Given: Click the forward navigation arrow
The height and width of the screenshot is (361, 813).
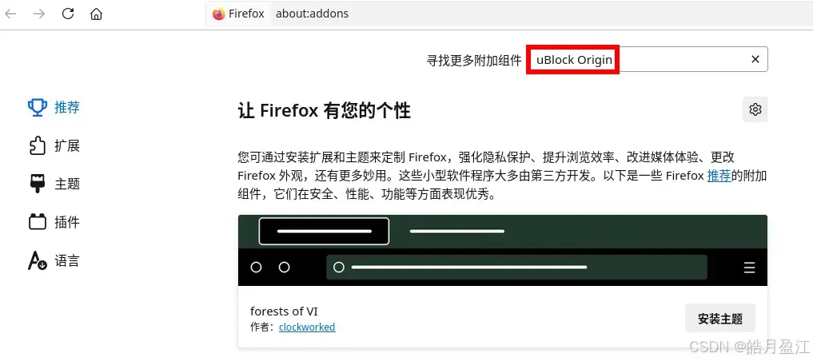Looking at the screenshot, I should click(x=39, y=14).
